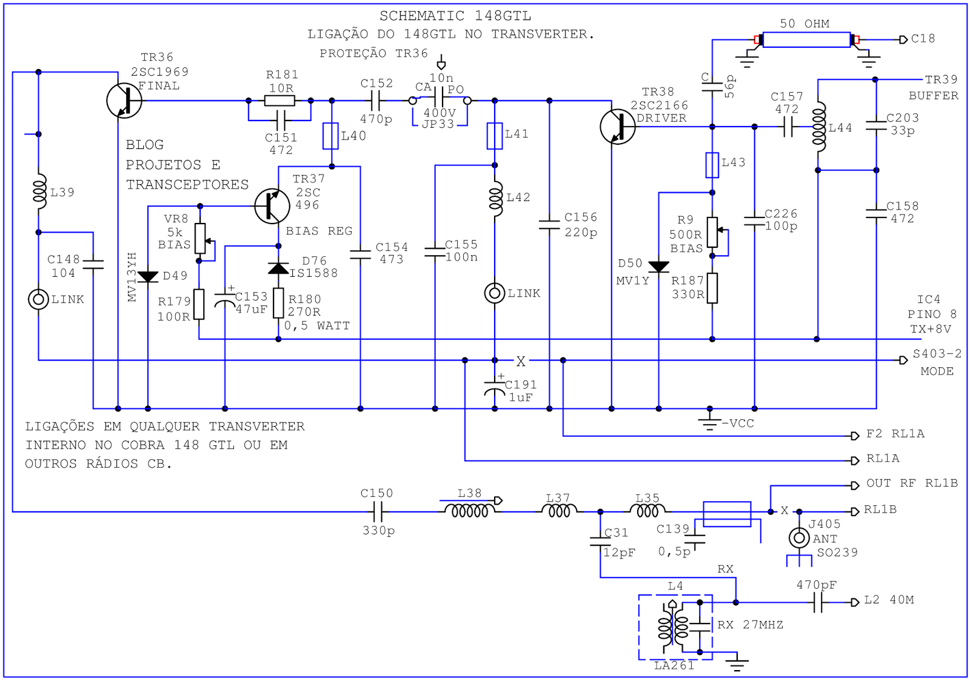Screen dimensions: 970x681
Task: Click the C139 0,5p capacitor symbol
Action: (695, 538)
